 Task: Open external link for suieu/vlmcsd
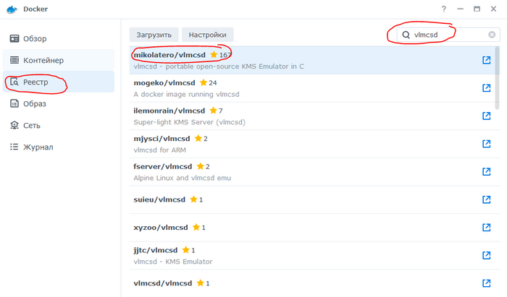pos(486,199)
